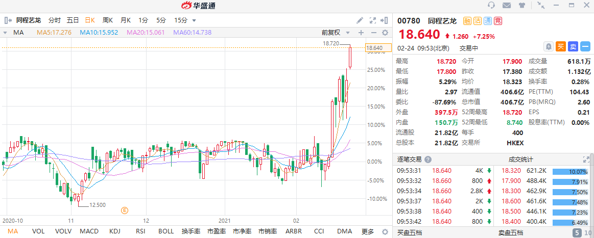Open customer service headset icon

point(491,6)
